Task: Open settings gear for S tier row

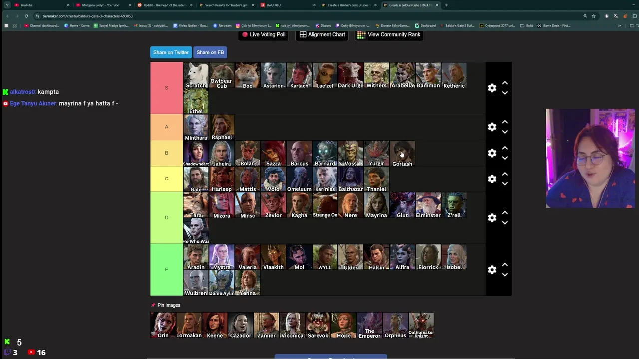Action: [492, 88]
